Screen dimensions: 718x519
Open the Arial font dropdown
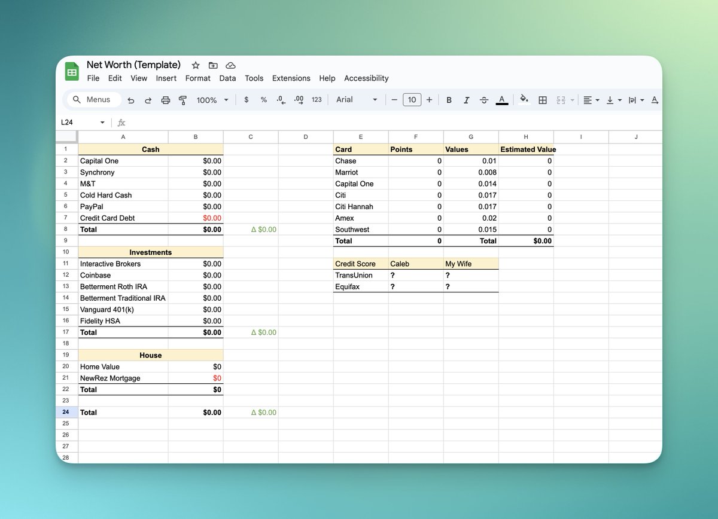coord(357,100)
